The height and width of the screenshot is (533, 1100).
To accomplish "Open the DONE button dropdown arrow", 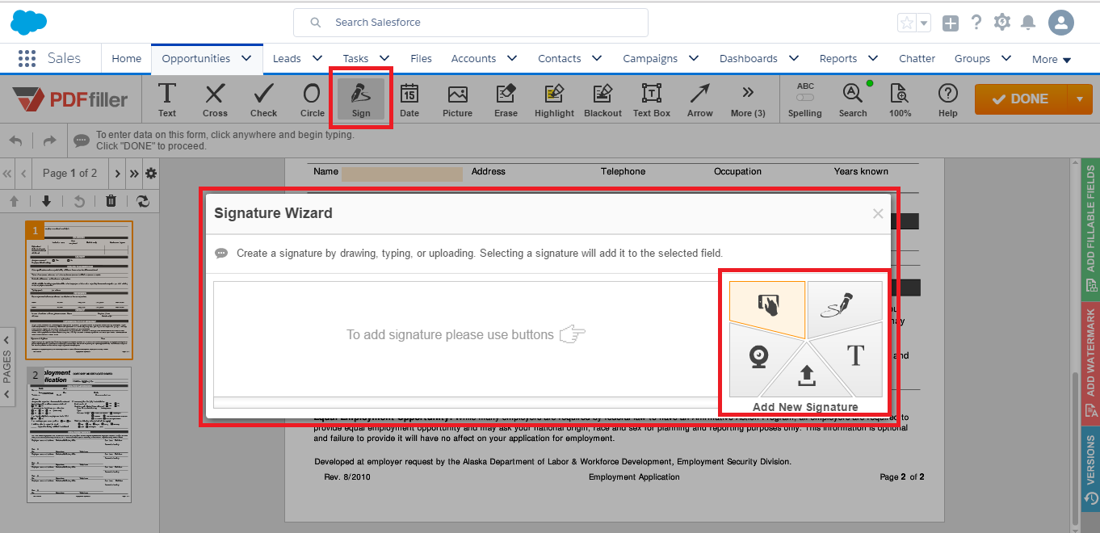I will [1081, 99].
